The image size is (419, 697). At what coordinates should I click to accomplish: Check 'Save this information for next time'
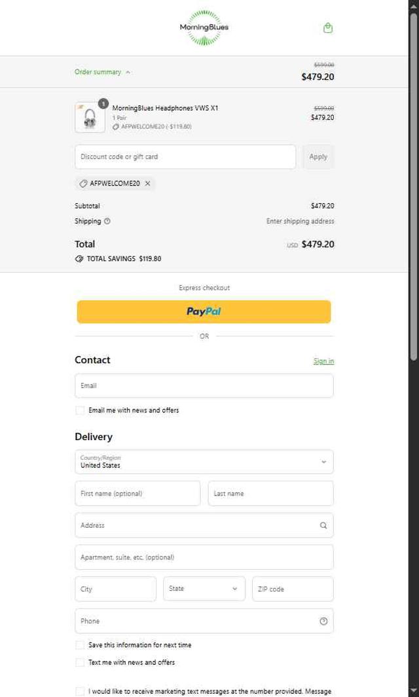point(80,645)
